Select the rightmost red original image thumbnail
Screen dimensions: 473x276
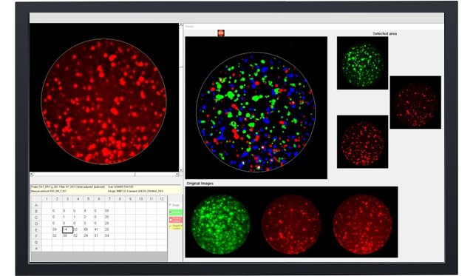363,223
